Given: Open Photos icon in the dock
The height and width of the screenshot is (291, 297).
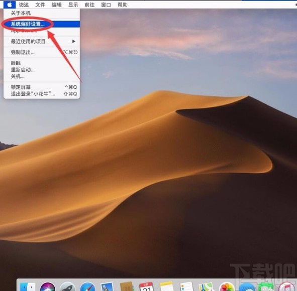Looking at the screenshot, I should (x=227, y=286).
